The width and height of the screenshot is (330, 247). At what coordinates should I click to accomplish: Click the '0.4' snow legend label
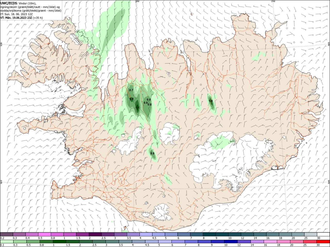click(28, 238)
